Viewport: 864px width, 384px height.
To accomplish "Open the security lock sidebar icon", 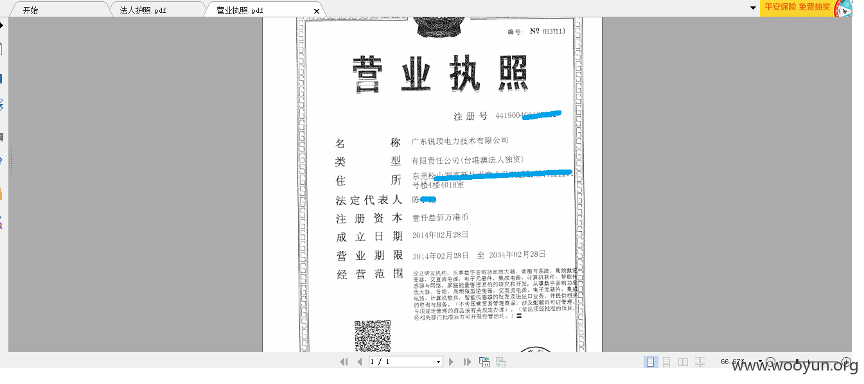I will (2, 193).
